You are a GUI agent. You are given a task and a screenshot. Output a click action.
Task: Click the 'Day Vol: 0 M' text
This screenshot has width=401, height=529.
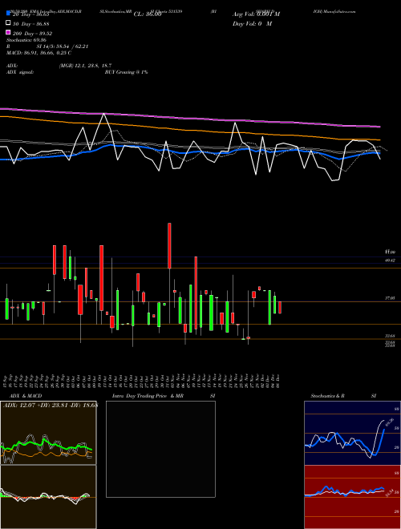point(252,24)
